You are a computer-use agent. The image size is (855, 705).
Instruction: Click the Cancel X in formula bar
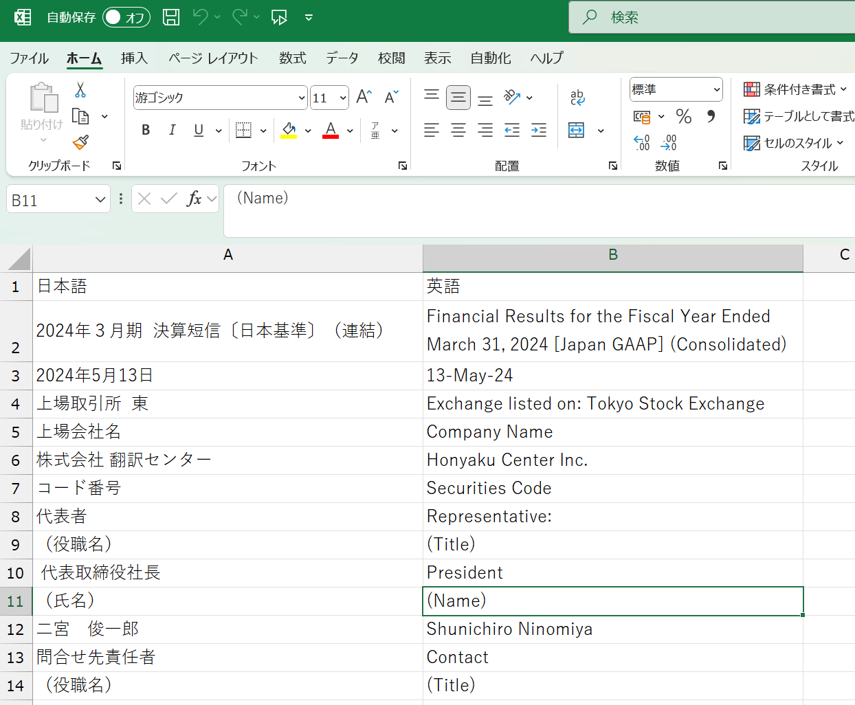coord(144,199)
